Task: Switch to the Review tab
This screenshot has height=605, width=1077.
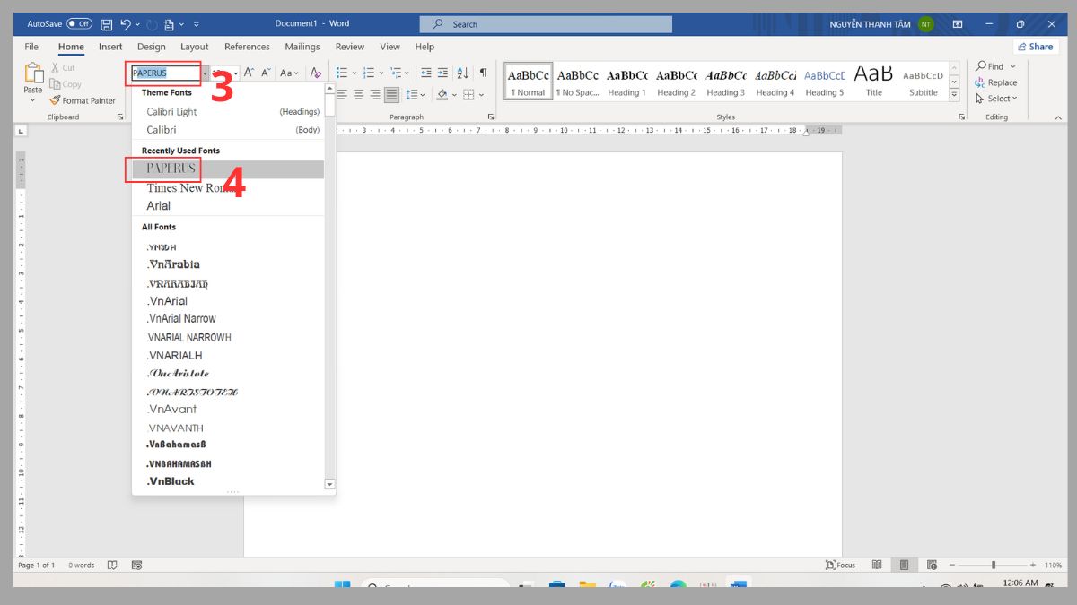Action: [350, 47]
